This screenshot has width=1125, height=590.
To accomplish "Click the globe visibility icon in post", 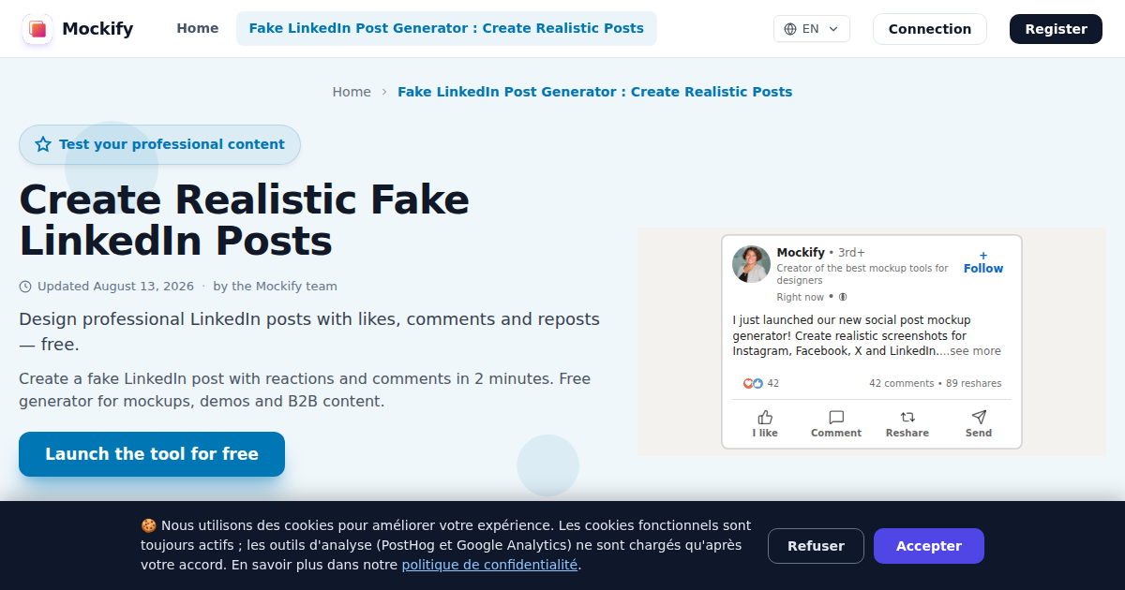I will coord(843,297).
